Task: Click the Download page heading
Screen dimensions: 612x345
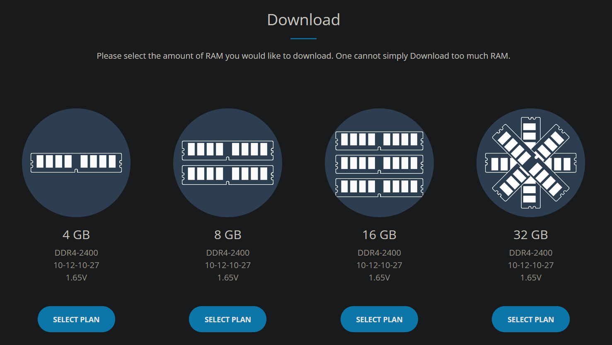Action: [x=303, y=20]
